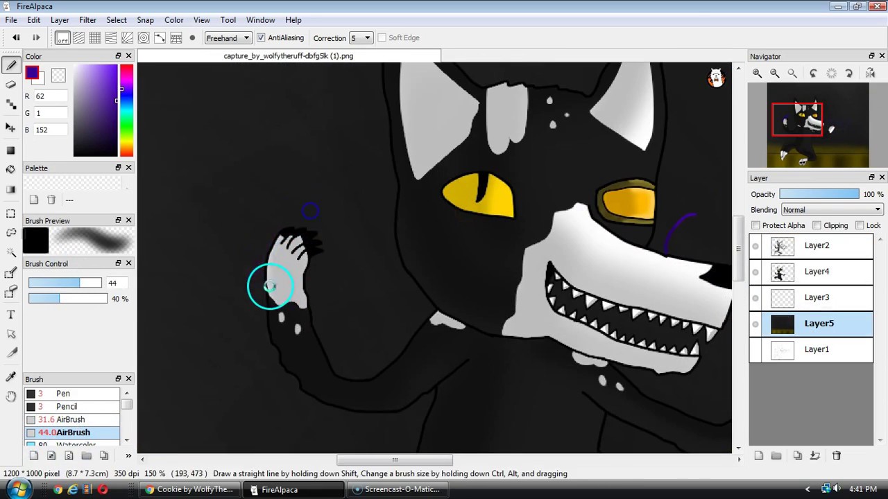Viewport: 888px width, 499px height.
Task: Switch to capture_by_wolfytheruff document tab
Action: click(289, 56)
